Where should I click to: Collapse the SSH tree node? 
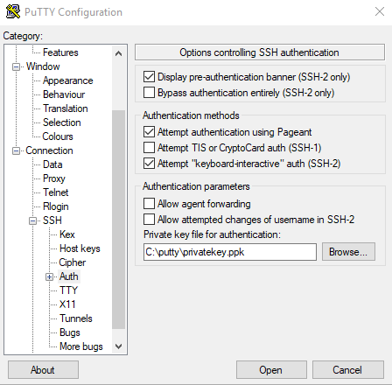(33, 220)
